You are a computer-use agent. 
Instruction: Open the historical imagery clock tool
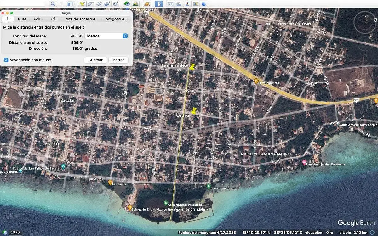(x=127, y=4)
